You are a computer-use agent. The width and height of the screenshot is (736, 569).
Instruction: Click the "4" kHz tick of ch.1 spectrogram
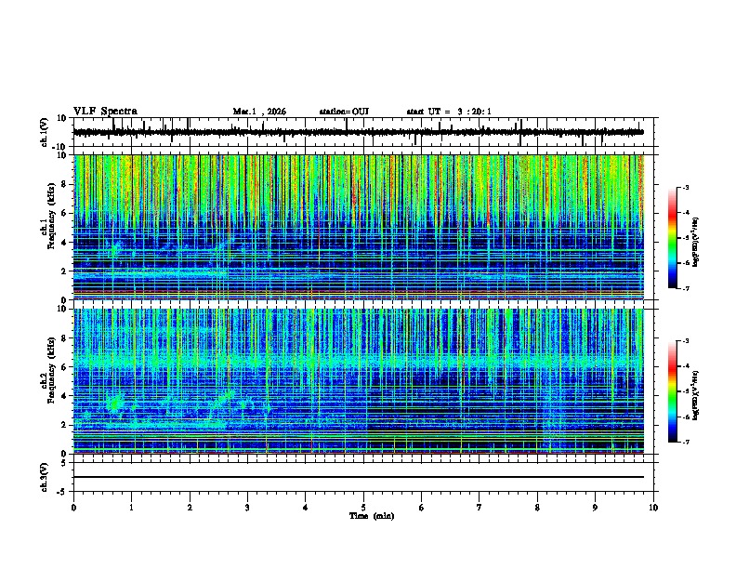[64, 243]
